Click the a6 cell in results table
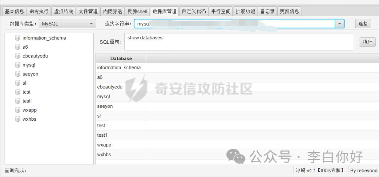Viewport: 379px width, 177px height. click(x=121, y=77)
